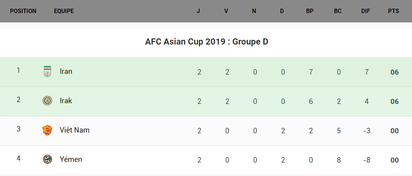412x176 pixels.
Task: Click Yémen's -8 goal difference value
Action: tap(367, 160)
